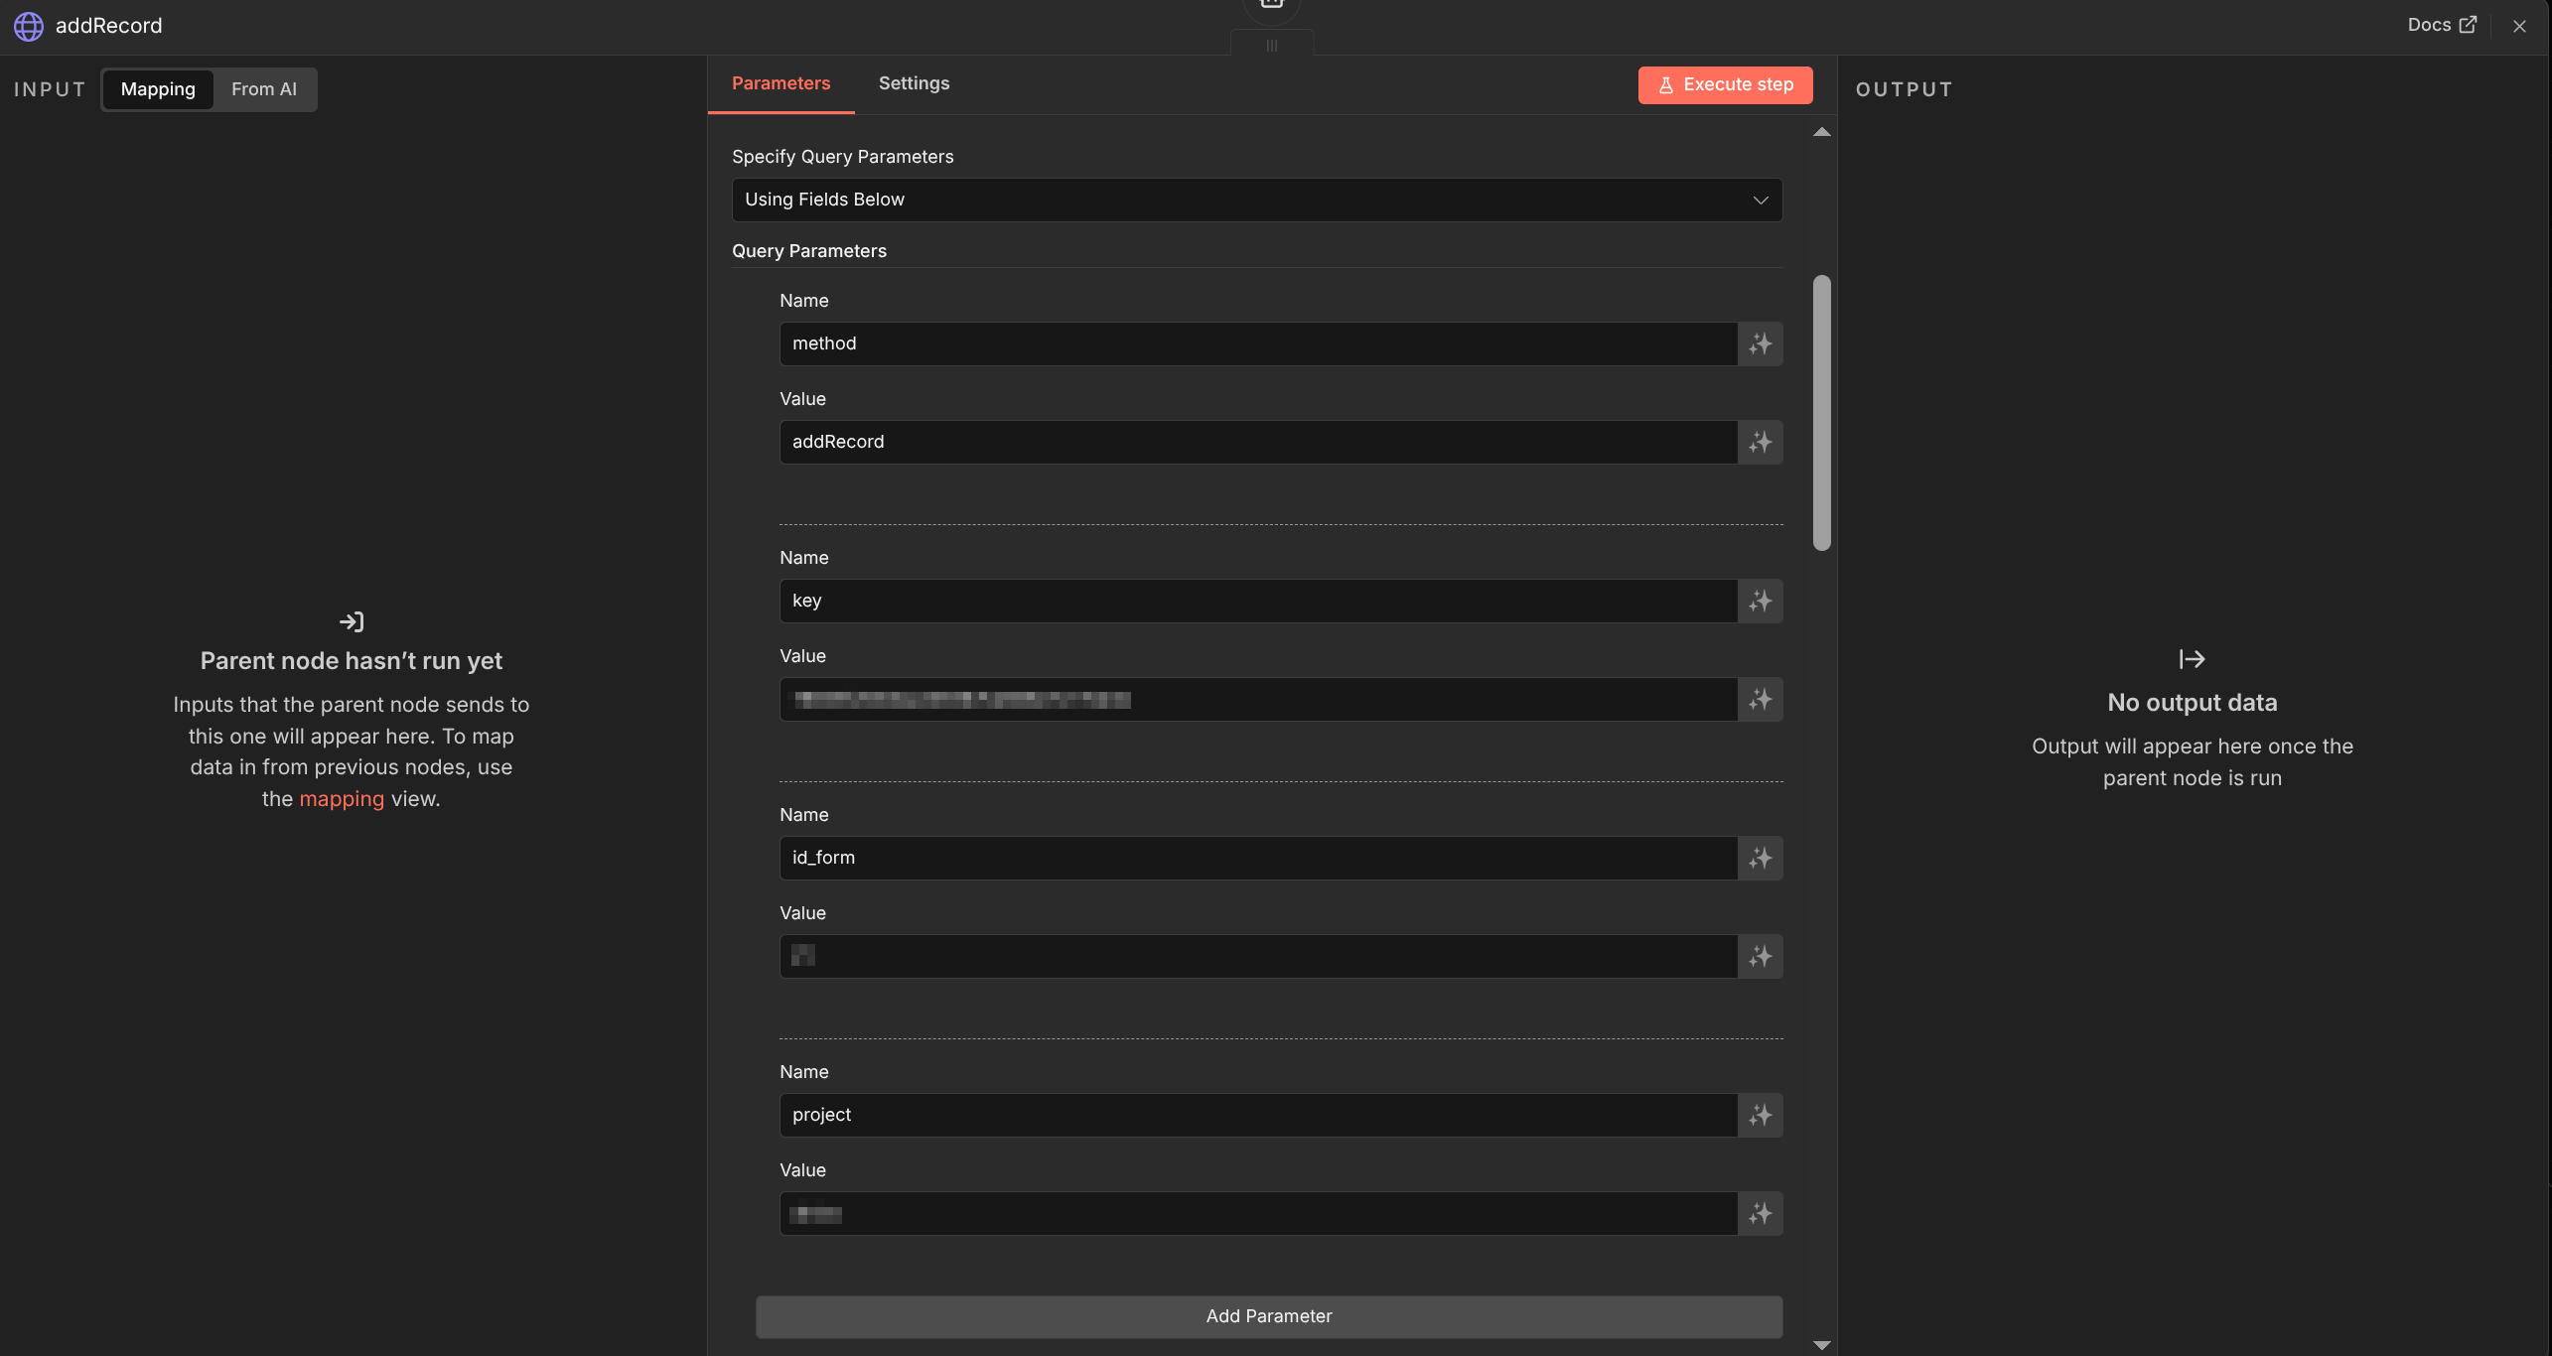
Task: Click AI sparkle icon beside project name field
Action: tap(1760, 1115)
